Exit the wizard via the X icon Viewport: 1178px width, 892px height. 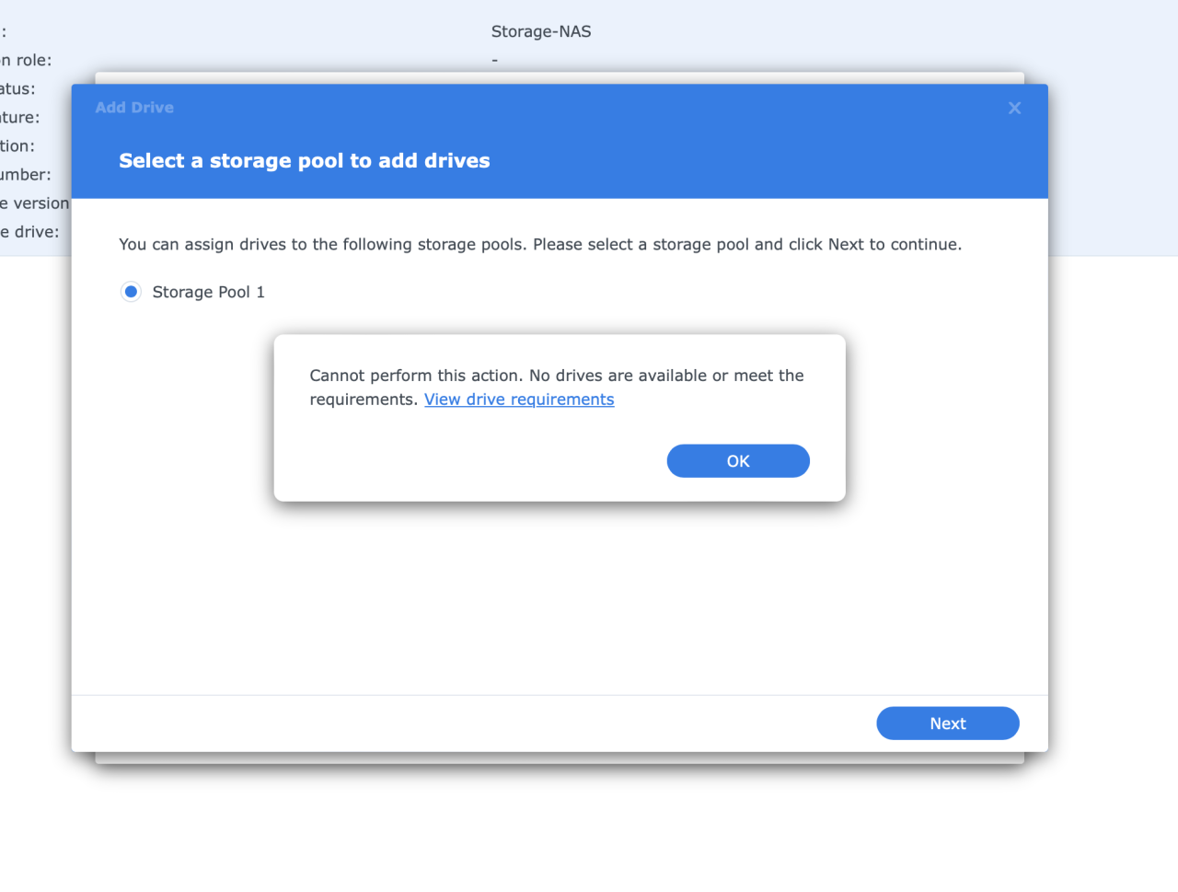[1014, 108]
